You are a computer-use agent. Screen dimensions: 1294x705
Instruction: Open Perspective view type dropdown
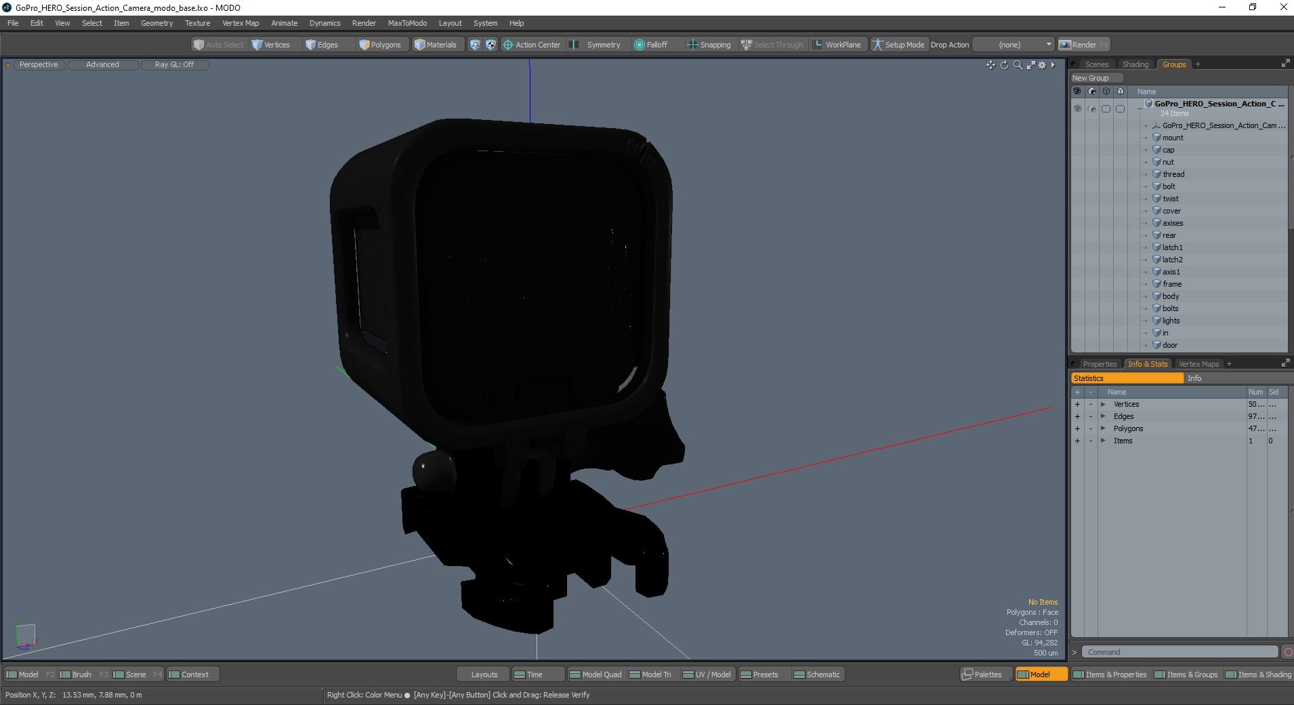click(39, 65)
